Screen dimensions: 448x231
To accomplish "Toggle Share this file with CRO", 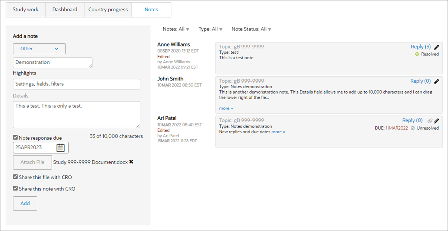I will [15, 177].
